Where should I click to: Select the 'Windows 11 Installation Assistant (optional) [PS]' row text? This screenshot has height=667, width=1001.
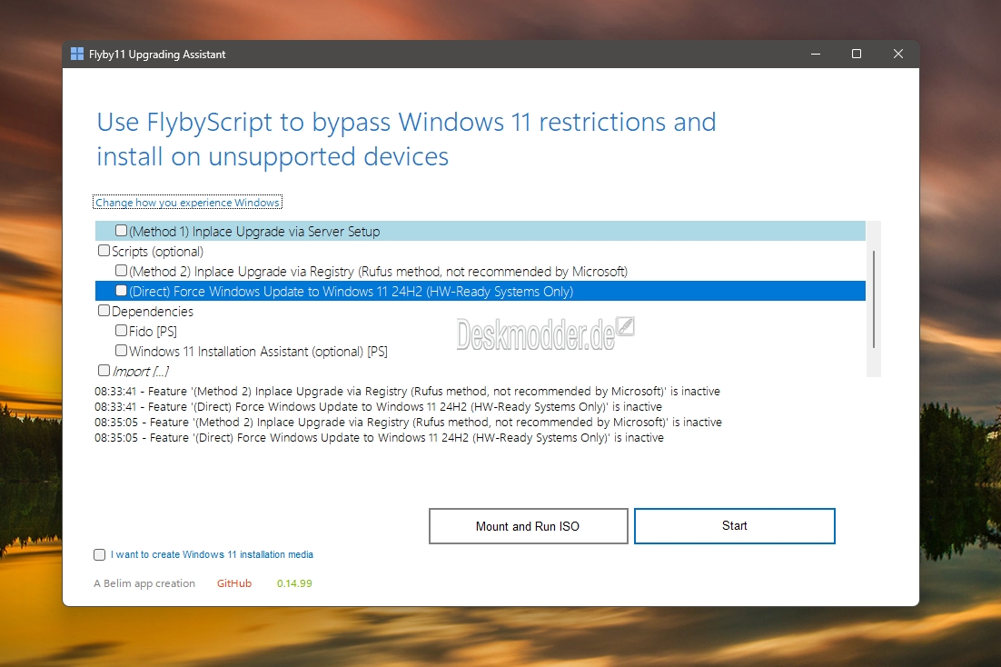tap(258, 352)
